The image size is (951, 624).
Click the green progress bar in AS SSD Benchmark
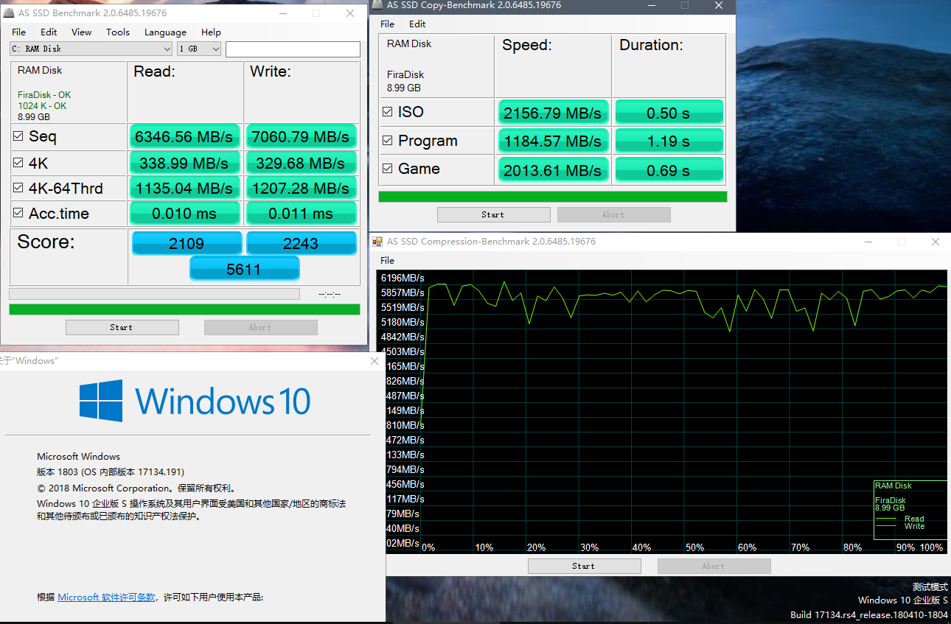pos(184,309)
